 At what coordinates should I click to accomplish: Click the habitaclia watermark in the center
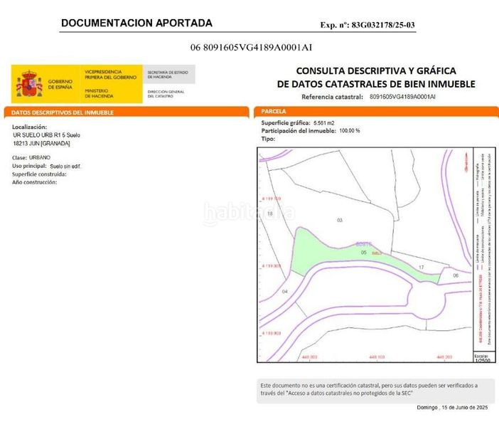249,213
